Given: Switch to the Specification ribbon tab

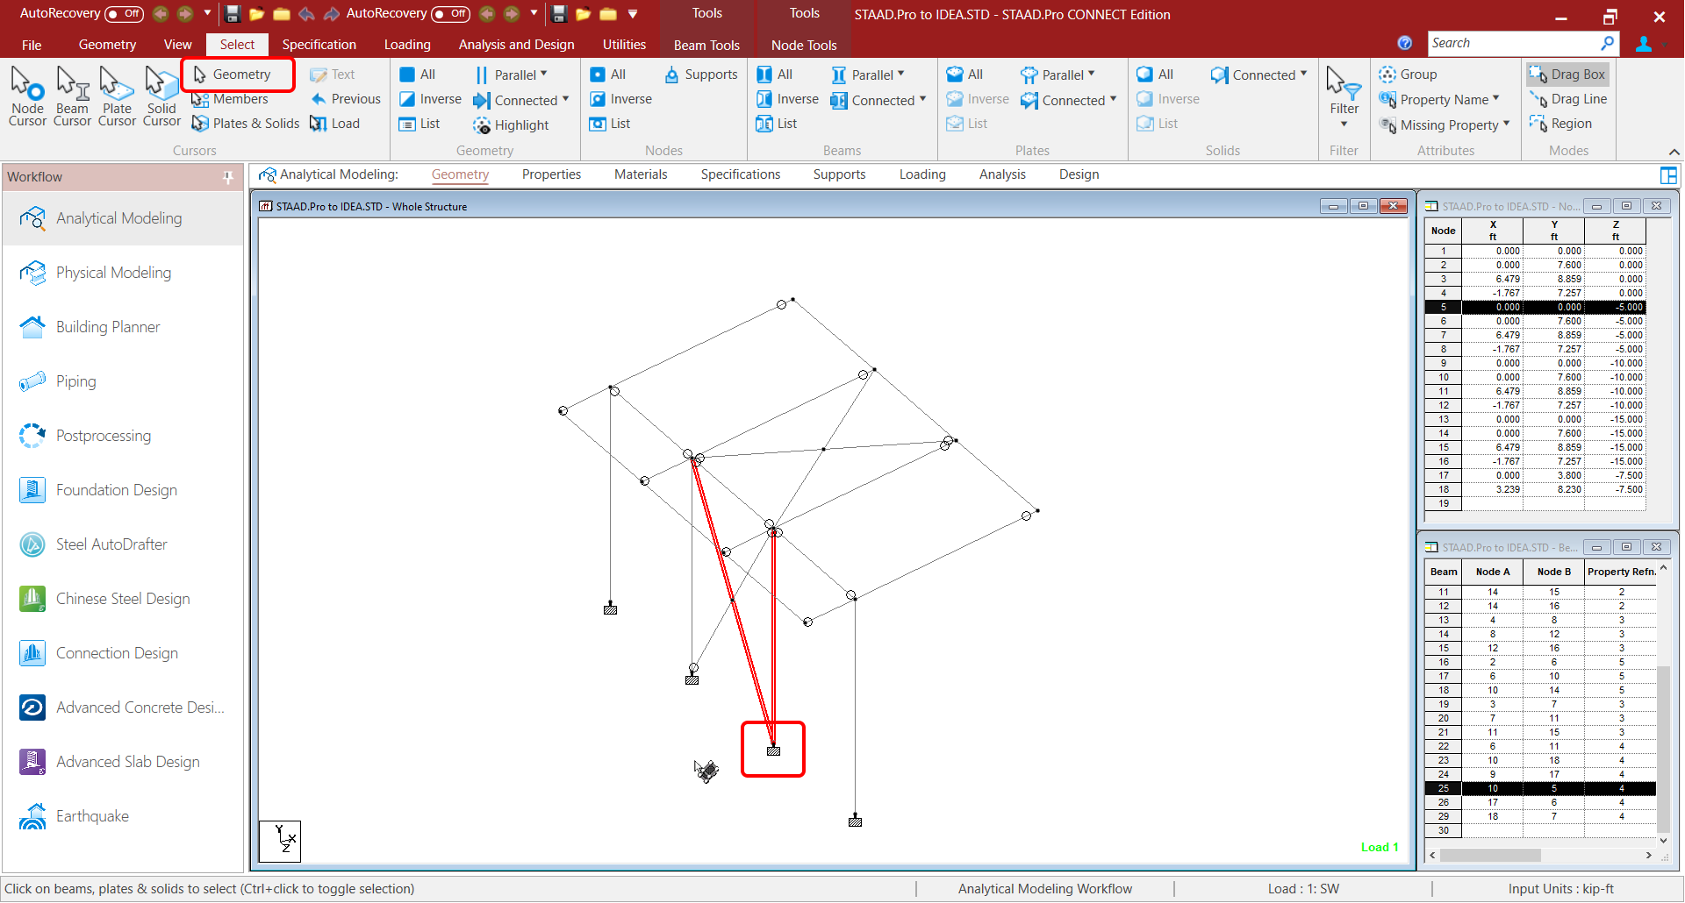Looking at the screenshot, I should (319, 44).
